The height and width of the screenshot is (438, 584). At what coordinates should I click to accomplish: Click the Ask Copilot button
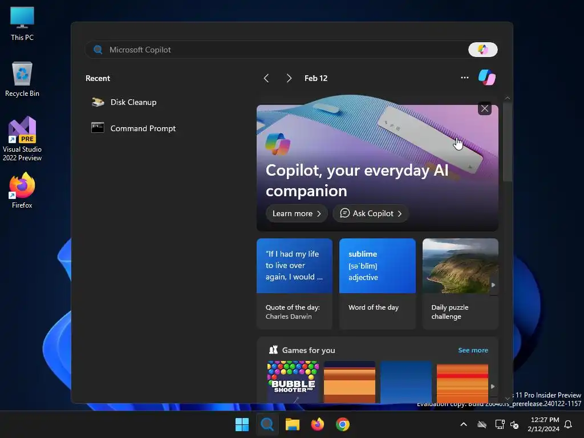(x=371, y=213)
